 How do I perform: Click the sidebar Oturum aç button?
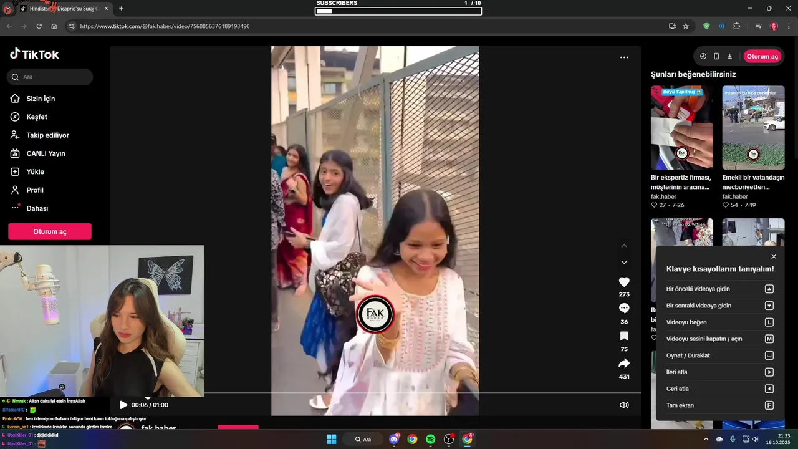click(50, 231)
